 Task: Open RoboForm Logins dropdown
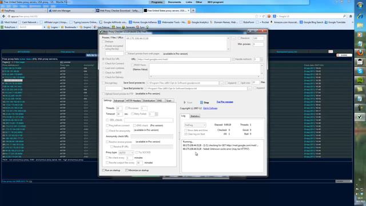tap(53, 27)
